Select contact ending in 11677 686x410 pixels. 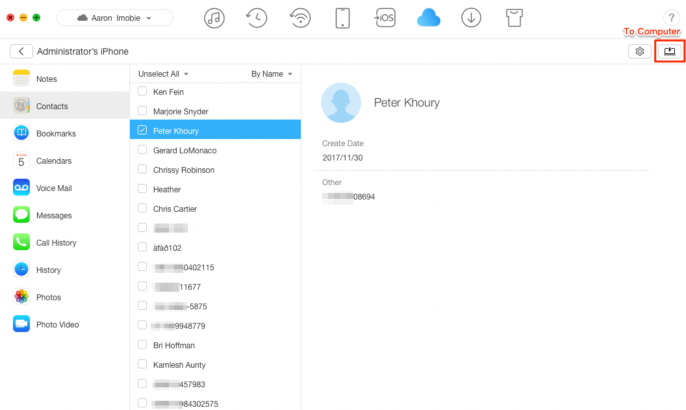pyautogui.click(x=215, y=287)
